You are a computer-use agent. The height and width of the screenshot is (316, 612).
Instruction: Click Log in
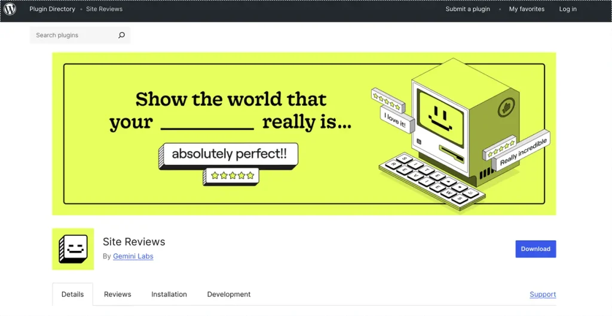(568, 9)
